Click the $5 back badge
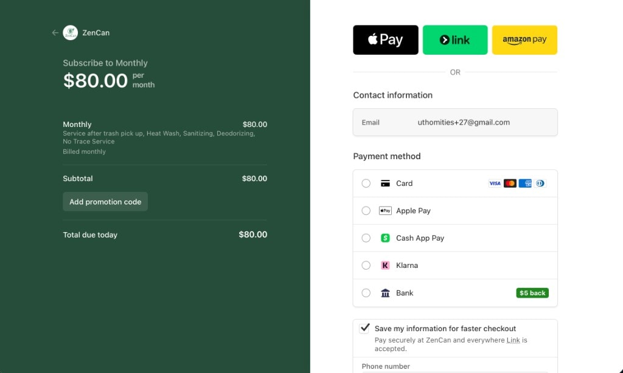Screen dimensions: 623x373 click(x=532, y=293)
